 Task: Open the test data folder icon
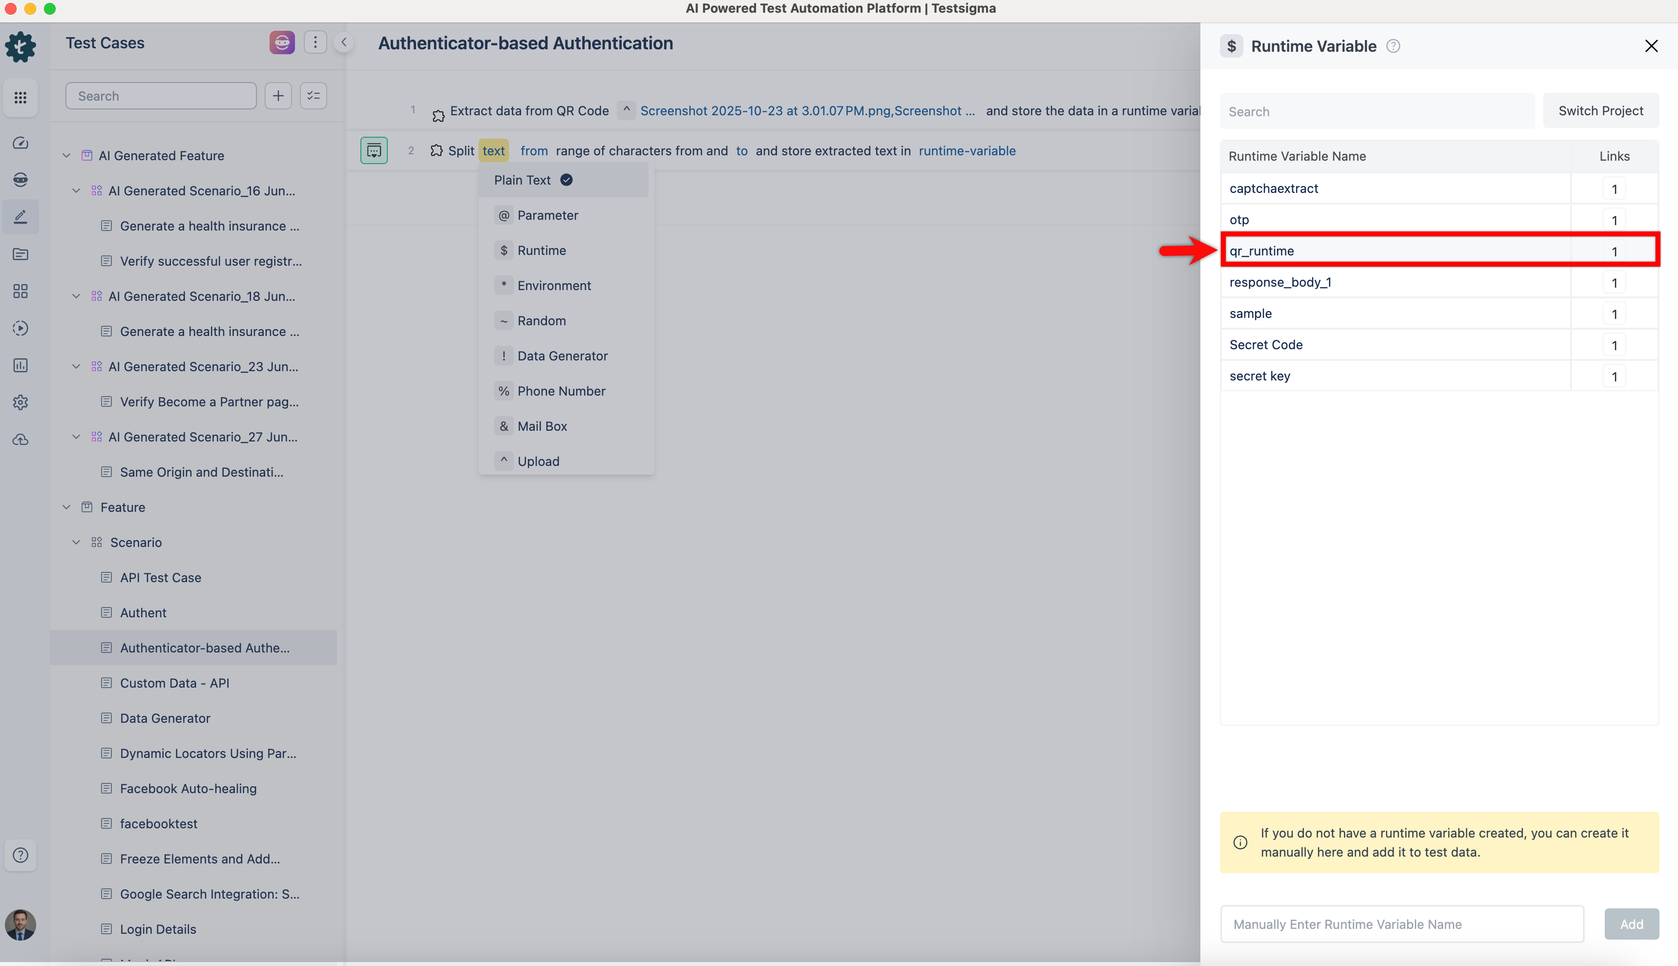[x=21, y=254]
